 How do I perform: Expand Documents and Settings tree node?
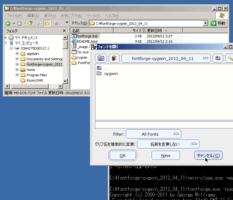click(x=17, y=59)
